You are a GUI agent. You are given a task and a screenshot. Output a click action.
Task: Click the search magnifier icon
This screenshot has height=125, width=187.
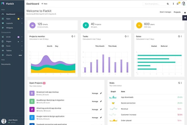[x=168, y=4]
